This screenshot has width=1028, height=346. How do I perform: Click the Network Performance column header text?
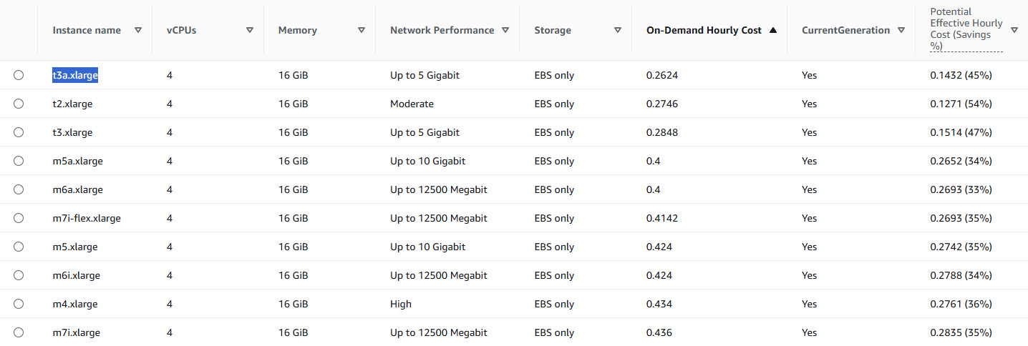[x=442, y=30]
